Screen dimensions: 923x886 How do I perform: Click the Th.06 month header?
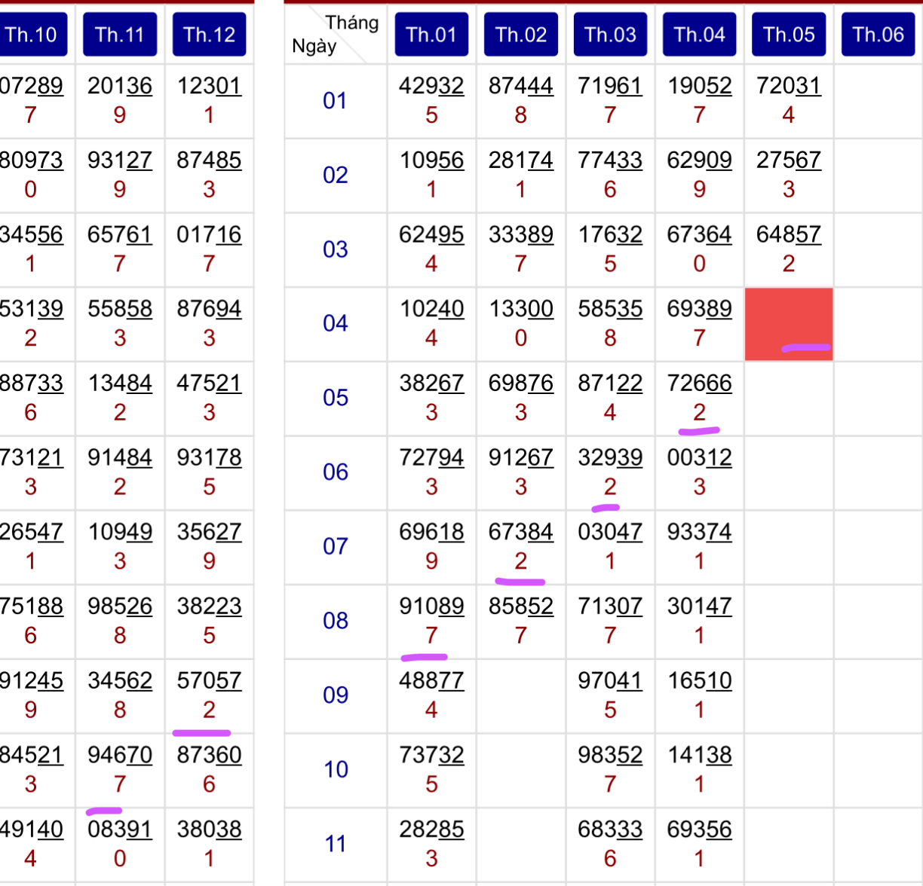click(x=879, y=35)
